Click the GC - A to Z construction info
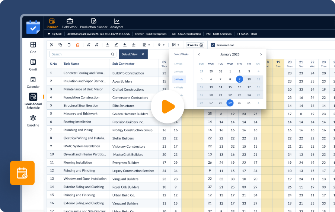335x212 pixels. click(186, 34)
